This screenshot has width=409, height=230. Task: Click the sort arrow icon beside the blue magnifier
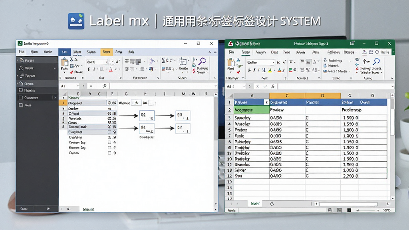point(366,61)
